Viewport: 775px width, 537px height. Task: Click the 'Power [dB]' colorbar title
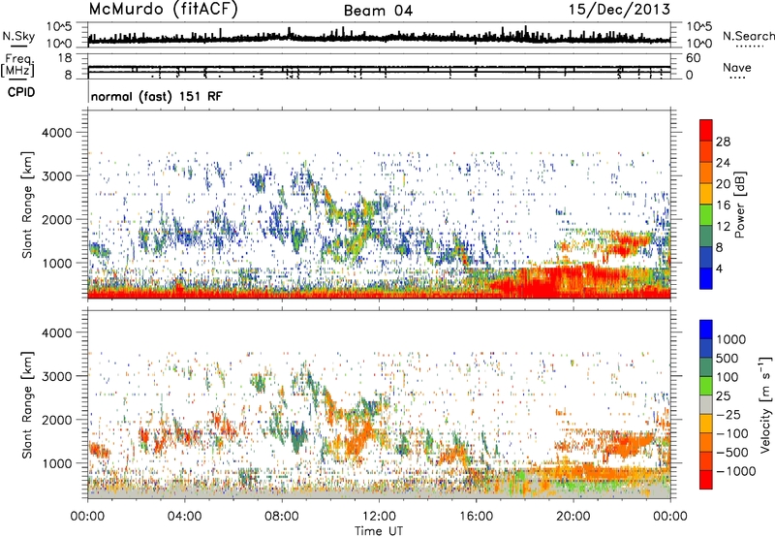(739, 205)
